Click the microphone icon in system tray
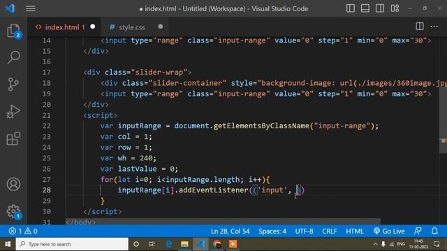Image resolution: width=447 pixels, height=251 pixels. (383, 244)
